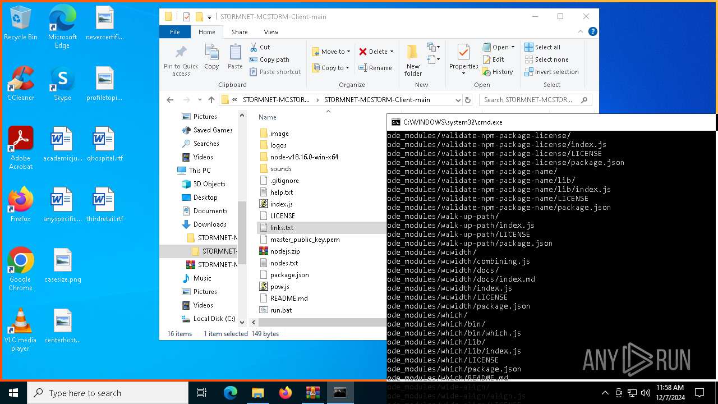The width and height of the screenshot is (718, 404).
Task: Switch to the View ribbon tab
Action: [271, 32]
